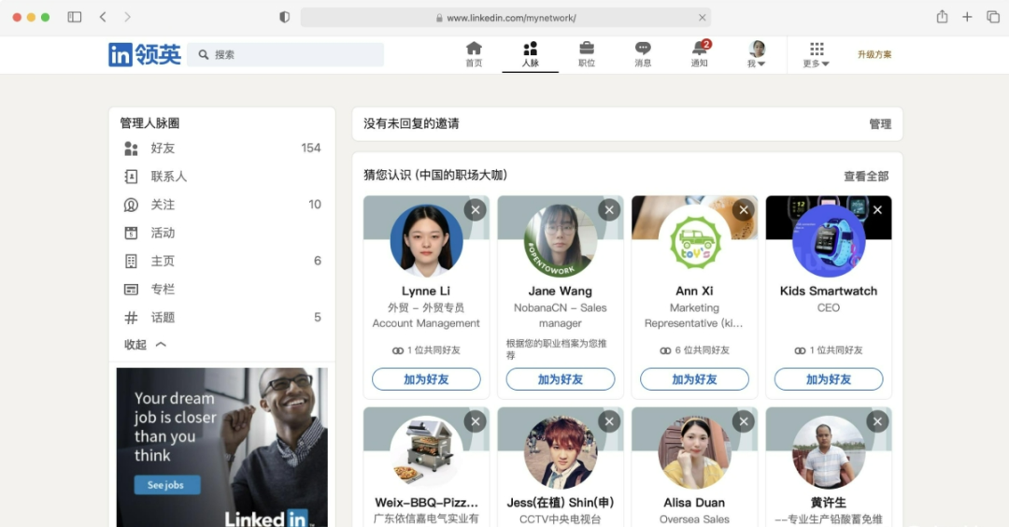Click See jobs in the ad
1009x527 pixels.
[166, 485]
